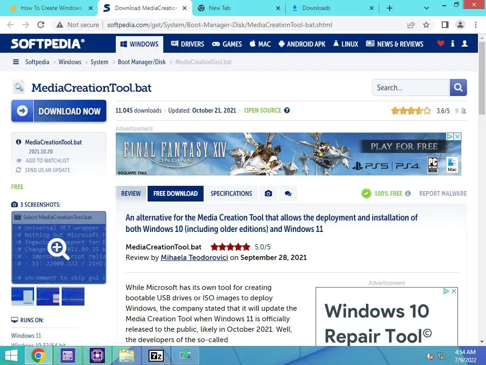The height and width of the screenshot is (365, 486).
Task: Open the third small screenshot thumbnail
Action: pyautogui.click(x=73, y=296)
